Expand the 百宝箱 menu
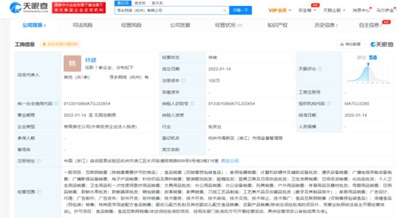The image size is (397, 218). coord(307,10)
